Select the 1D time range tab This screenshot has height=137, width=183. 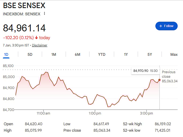(6, 54)
